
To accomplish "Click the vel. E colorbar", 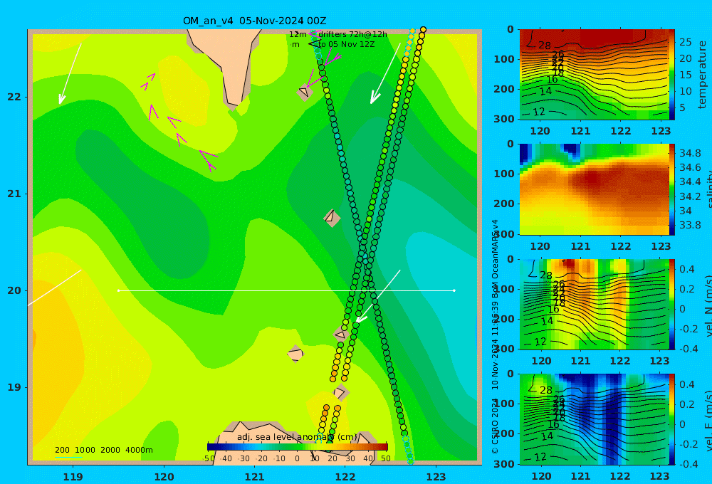I will click(x=672, y=419).
